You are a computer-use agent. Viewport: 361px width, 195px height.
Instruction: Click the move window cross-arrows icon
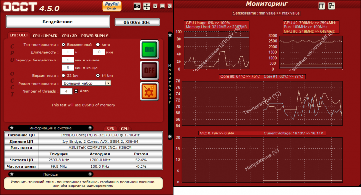(x=147, y=6)
